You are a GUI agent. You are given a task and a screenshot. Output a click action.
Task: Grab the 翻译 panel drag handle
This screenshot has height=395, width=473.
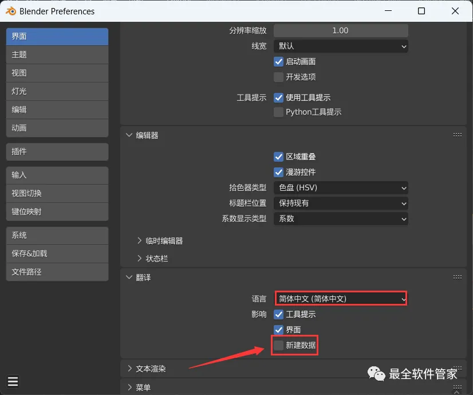(458, 277)
